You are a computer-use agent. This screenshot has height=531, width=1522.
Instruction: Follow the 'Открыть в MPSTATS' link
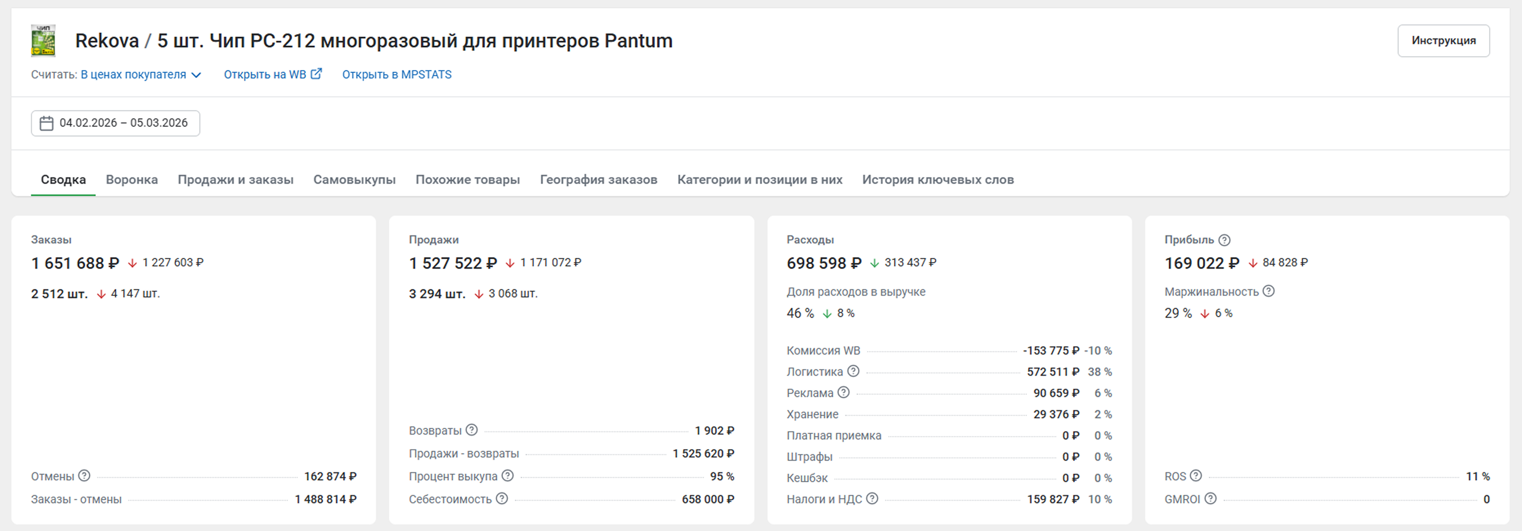coord(396,74)
